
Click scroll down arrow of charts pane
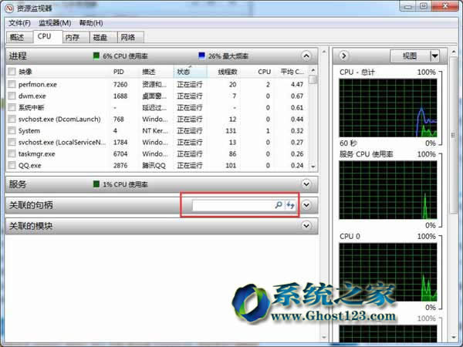[x=455, y=337]
